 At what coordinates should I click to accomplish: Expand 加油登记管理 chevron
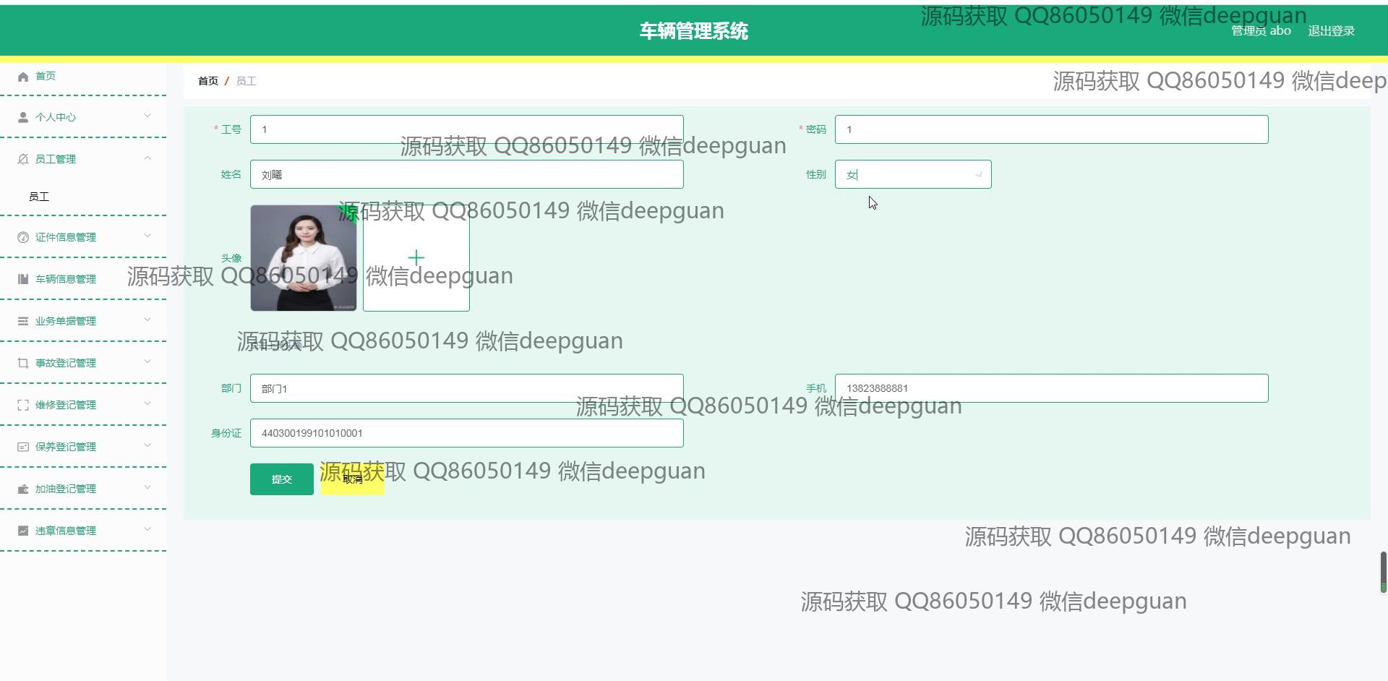(x=147, y=487)
